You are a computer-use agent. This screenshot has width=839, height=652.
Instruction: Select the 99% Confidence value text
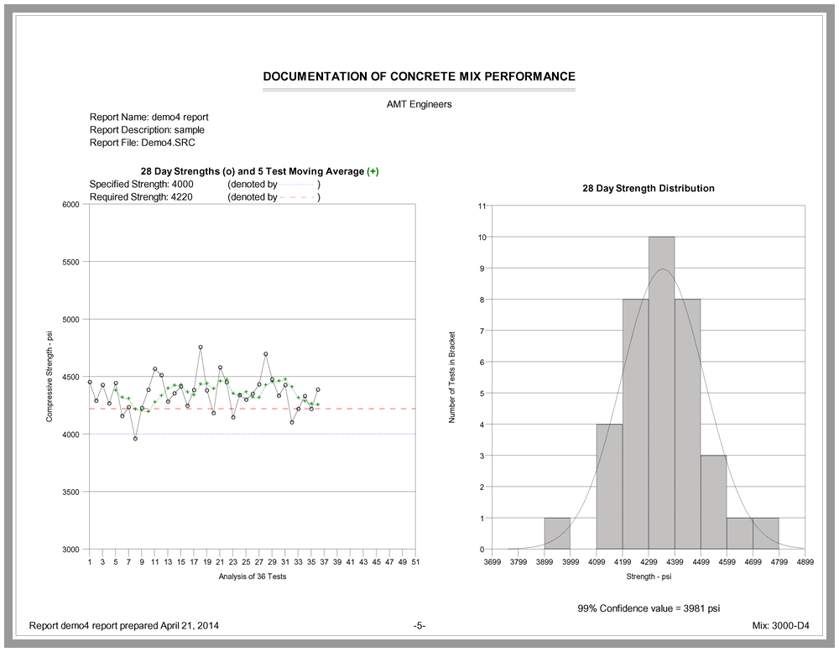(x=649, y=608)
